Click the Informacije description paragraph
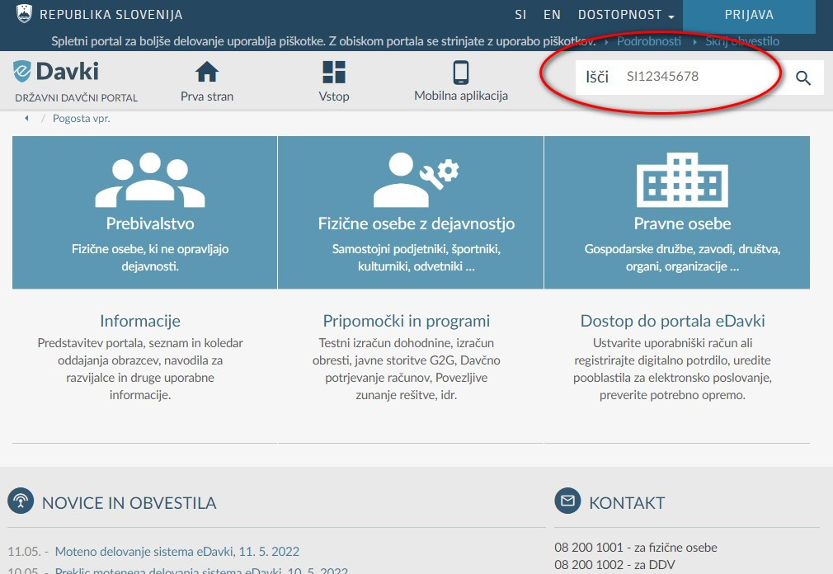833x574 pixels. pos(140,369)
